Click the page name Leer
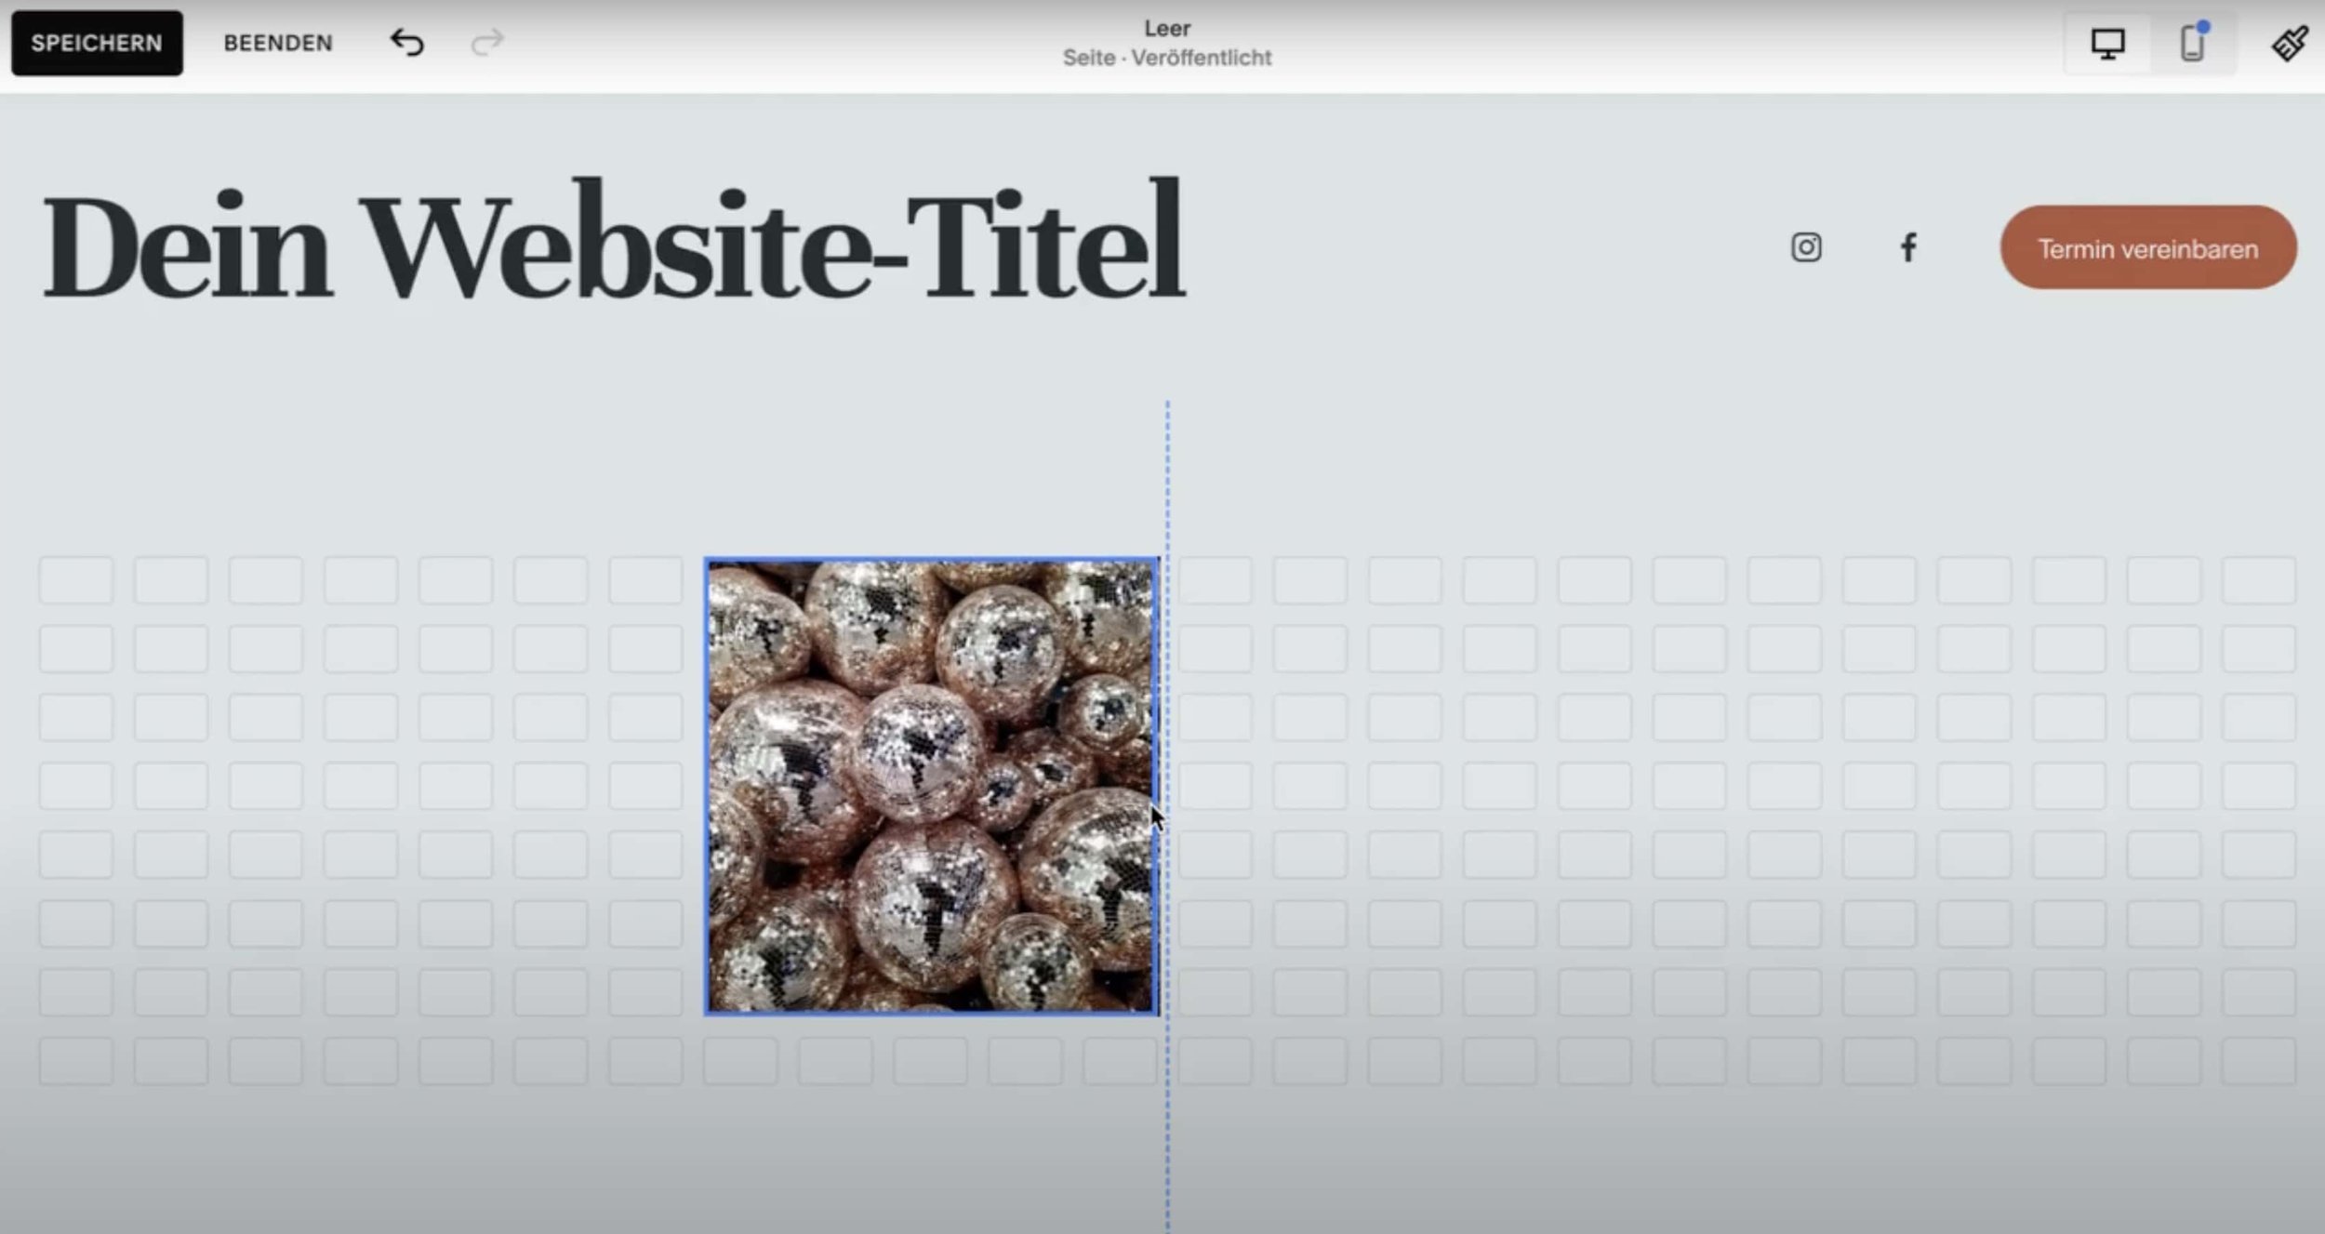 click(x=1166, y=29)
